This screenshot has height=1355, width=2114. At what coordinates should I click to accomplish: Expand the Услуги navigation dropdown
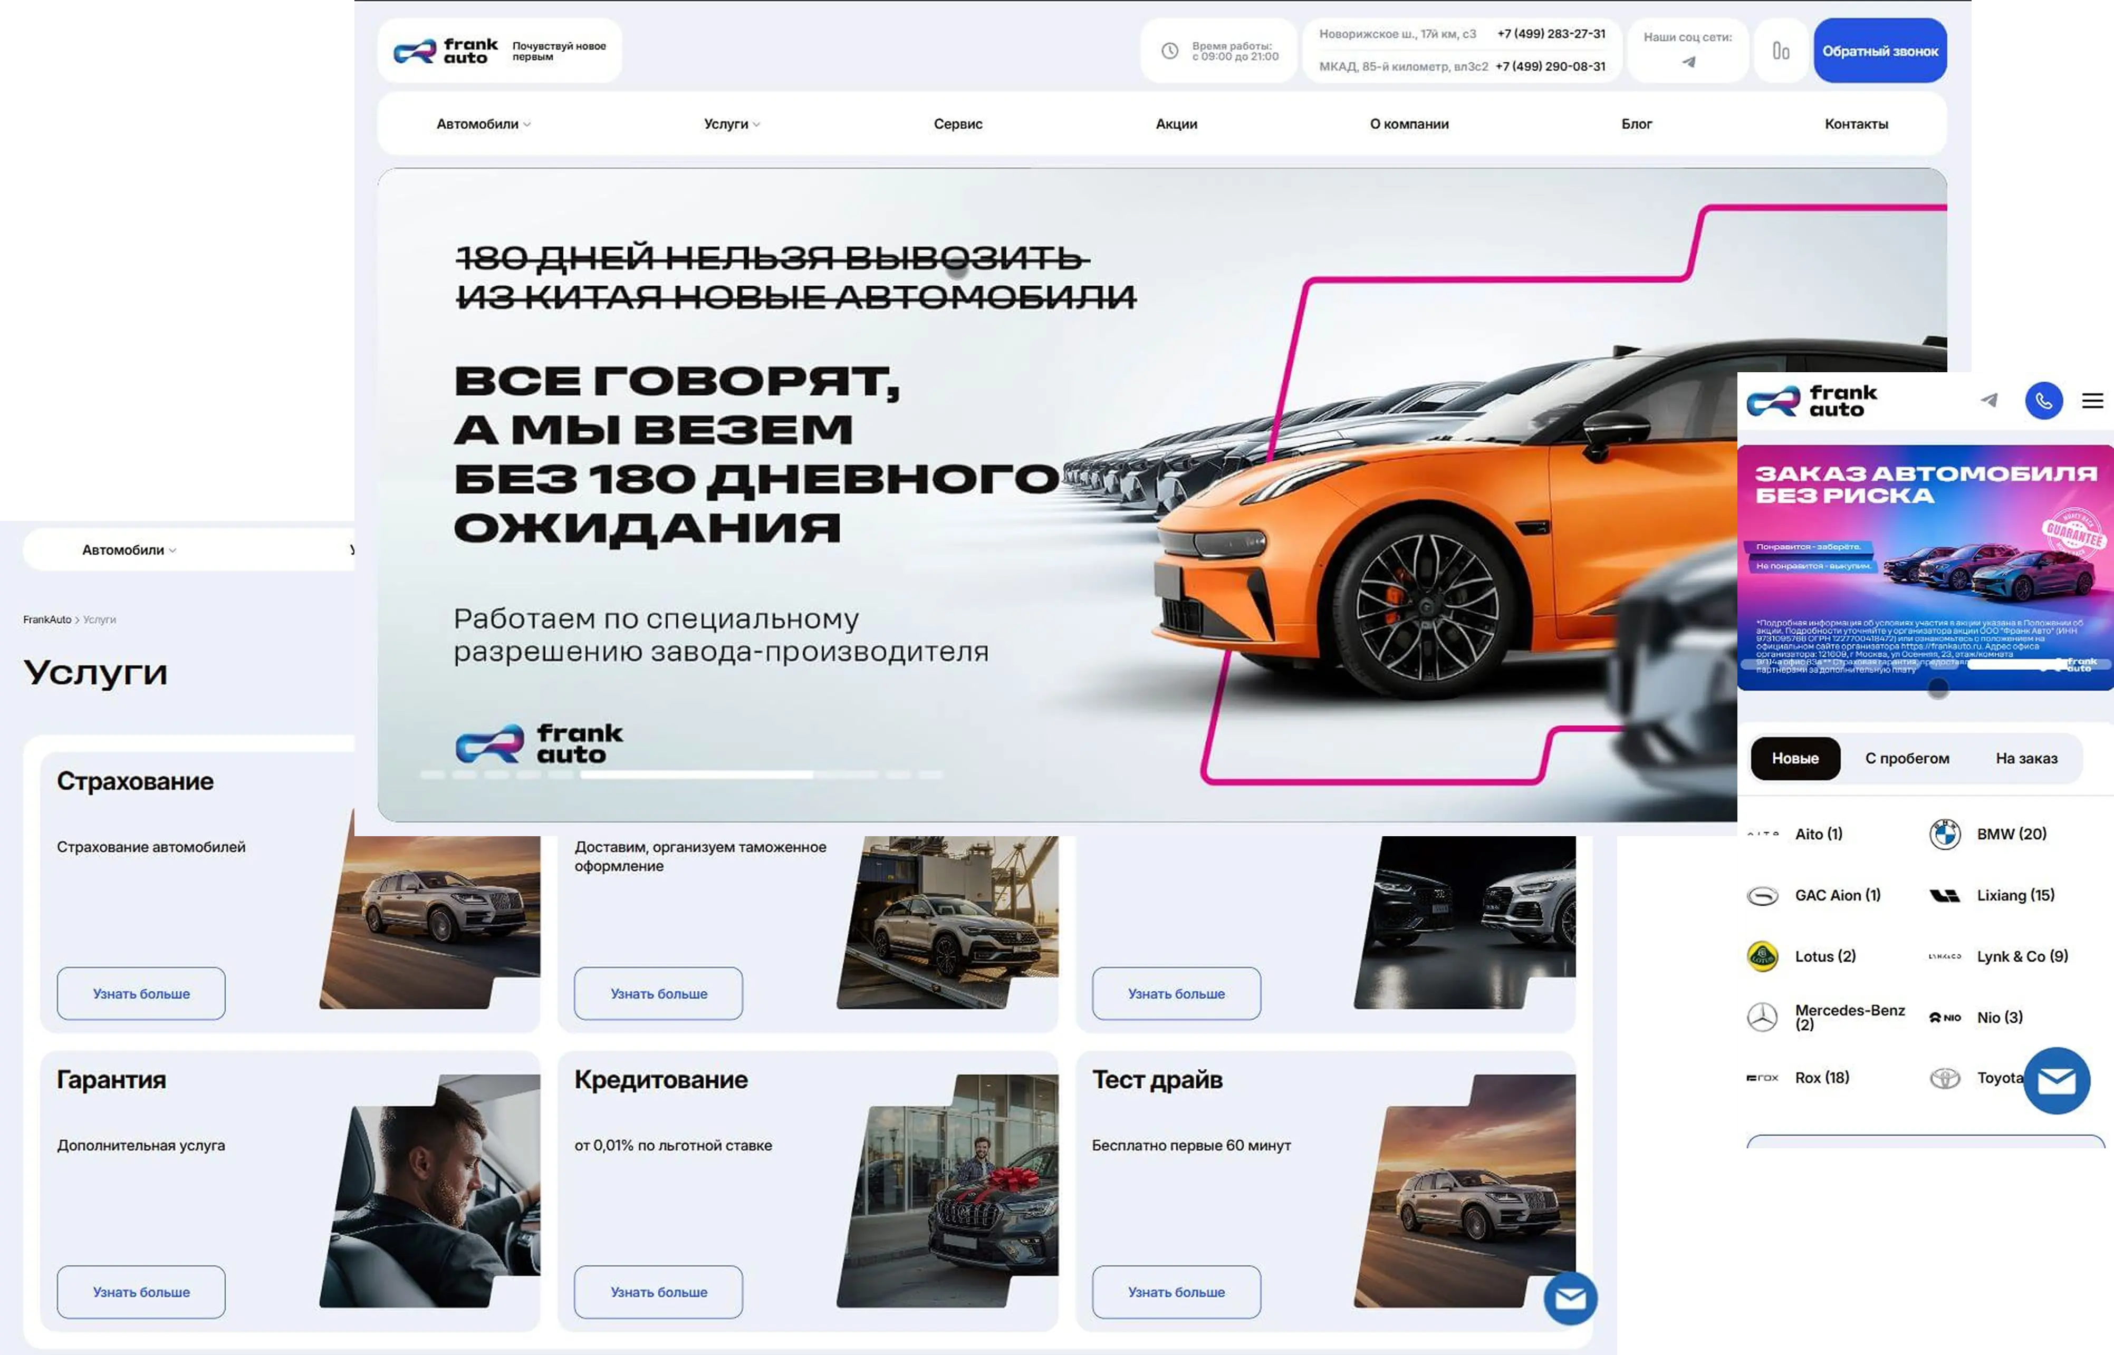tap(729, 124)
